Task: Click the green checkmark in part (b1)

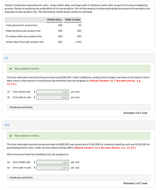Action: 11,136
